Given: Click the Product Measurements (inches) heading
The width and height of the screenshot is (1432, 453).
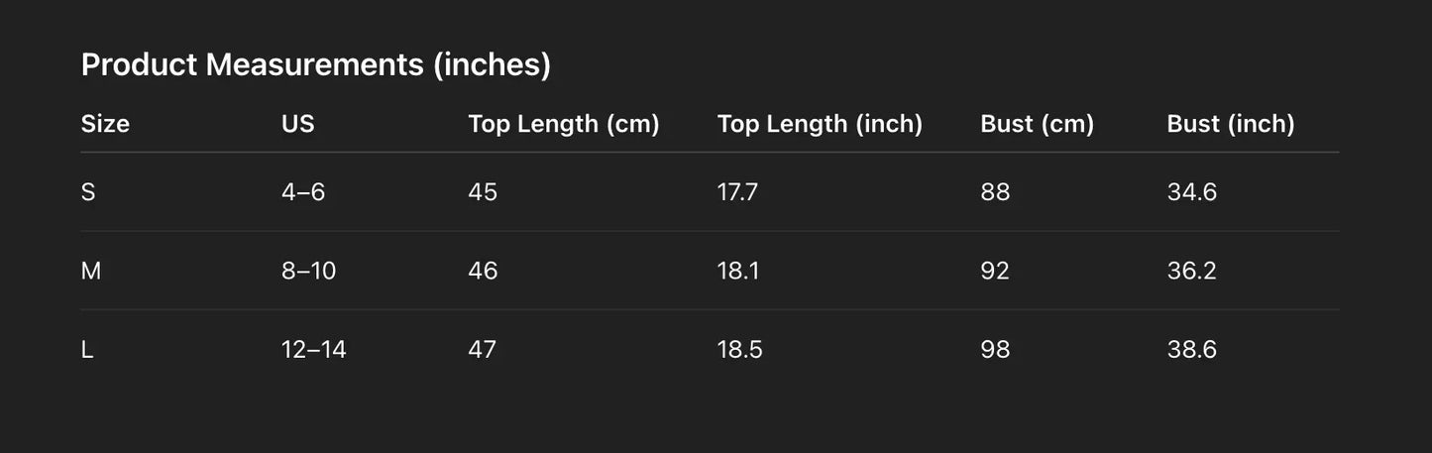Looking at the screenshot, I should click(x=315, y=65).
